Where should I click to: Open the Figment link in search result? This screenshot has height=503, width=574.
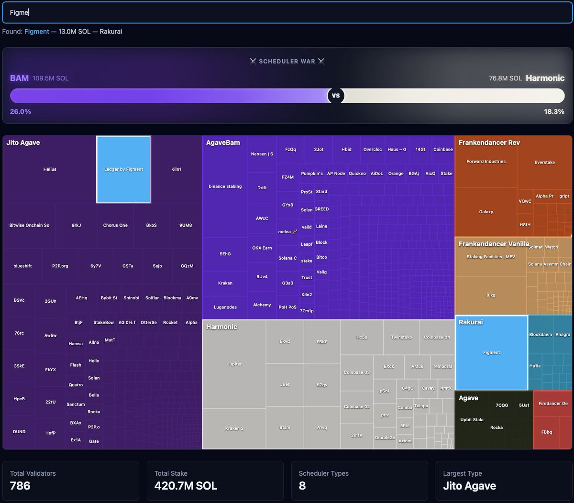coord(37,32)
